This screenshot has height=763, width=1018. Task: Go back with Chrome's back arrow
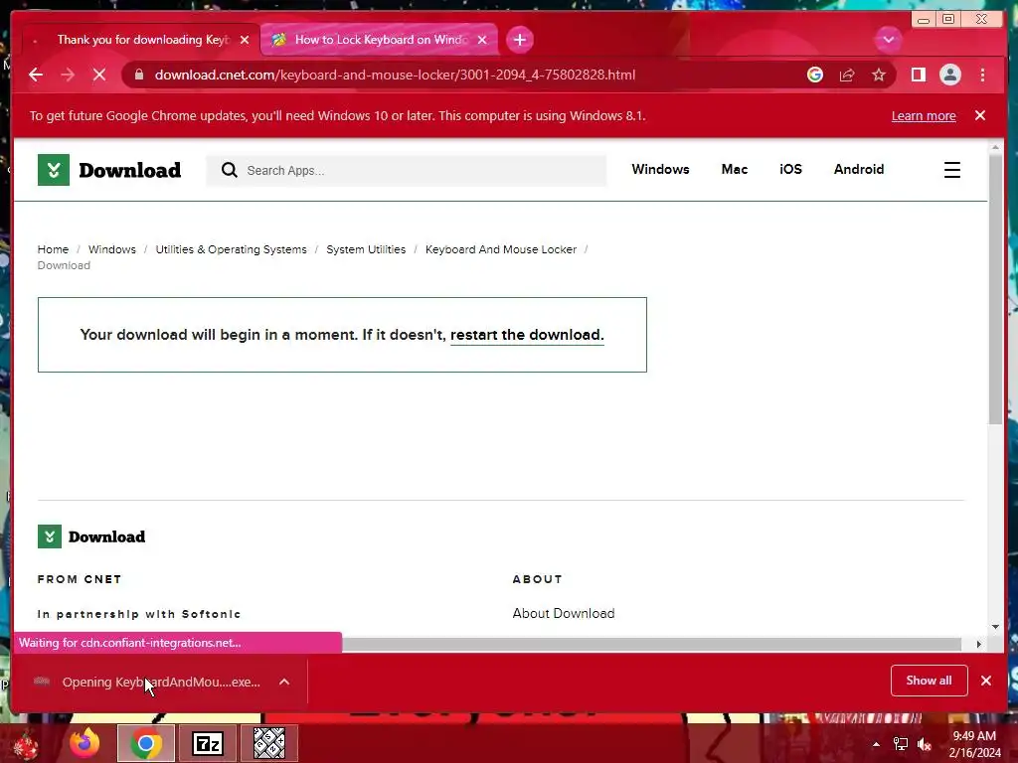[36, 75]
